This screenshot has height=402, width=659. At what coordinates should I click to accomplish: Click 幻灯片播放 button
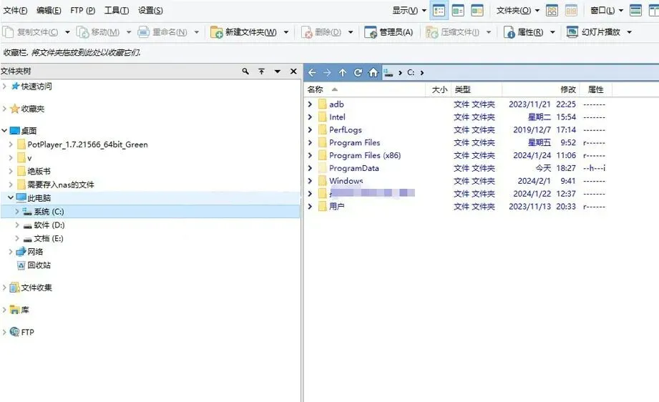pos(593,32)
